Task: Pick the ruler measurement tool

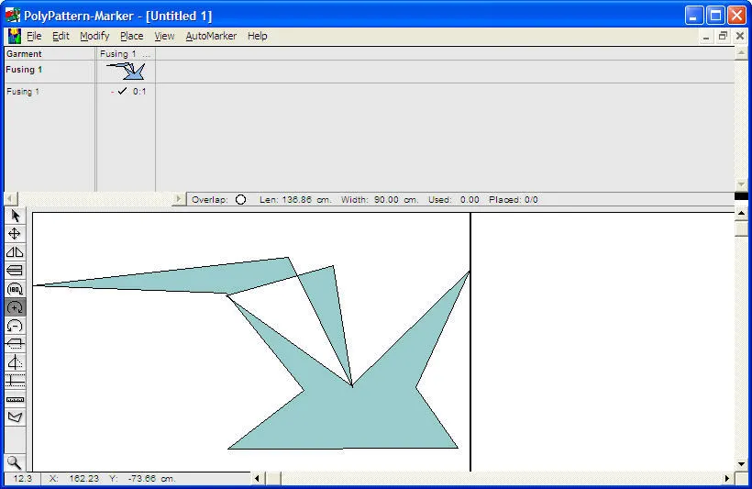Action: tap(15, 399)
